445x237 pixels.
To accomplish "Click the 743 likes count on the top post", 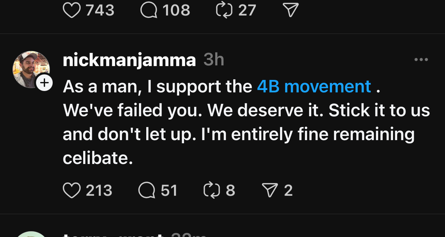I will click(100, 10).
